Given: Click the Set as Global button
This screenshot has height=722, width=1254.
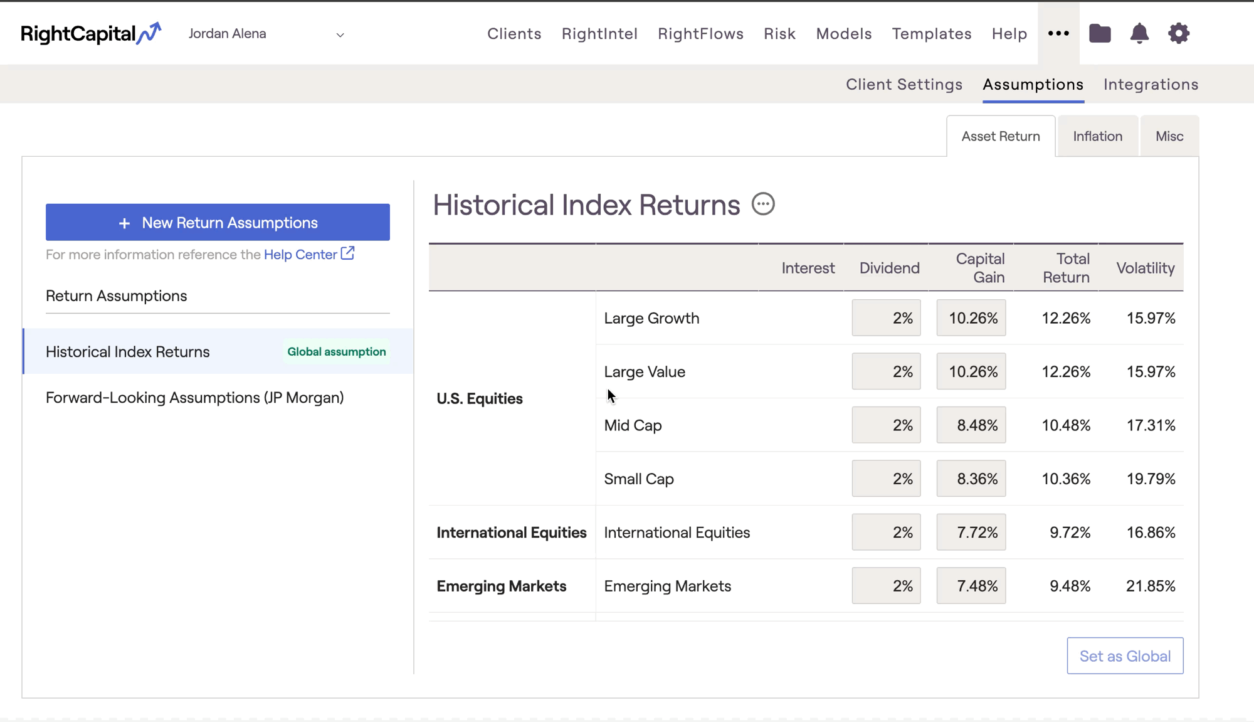Looking at the screenshot, I should click(1125, 656).
